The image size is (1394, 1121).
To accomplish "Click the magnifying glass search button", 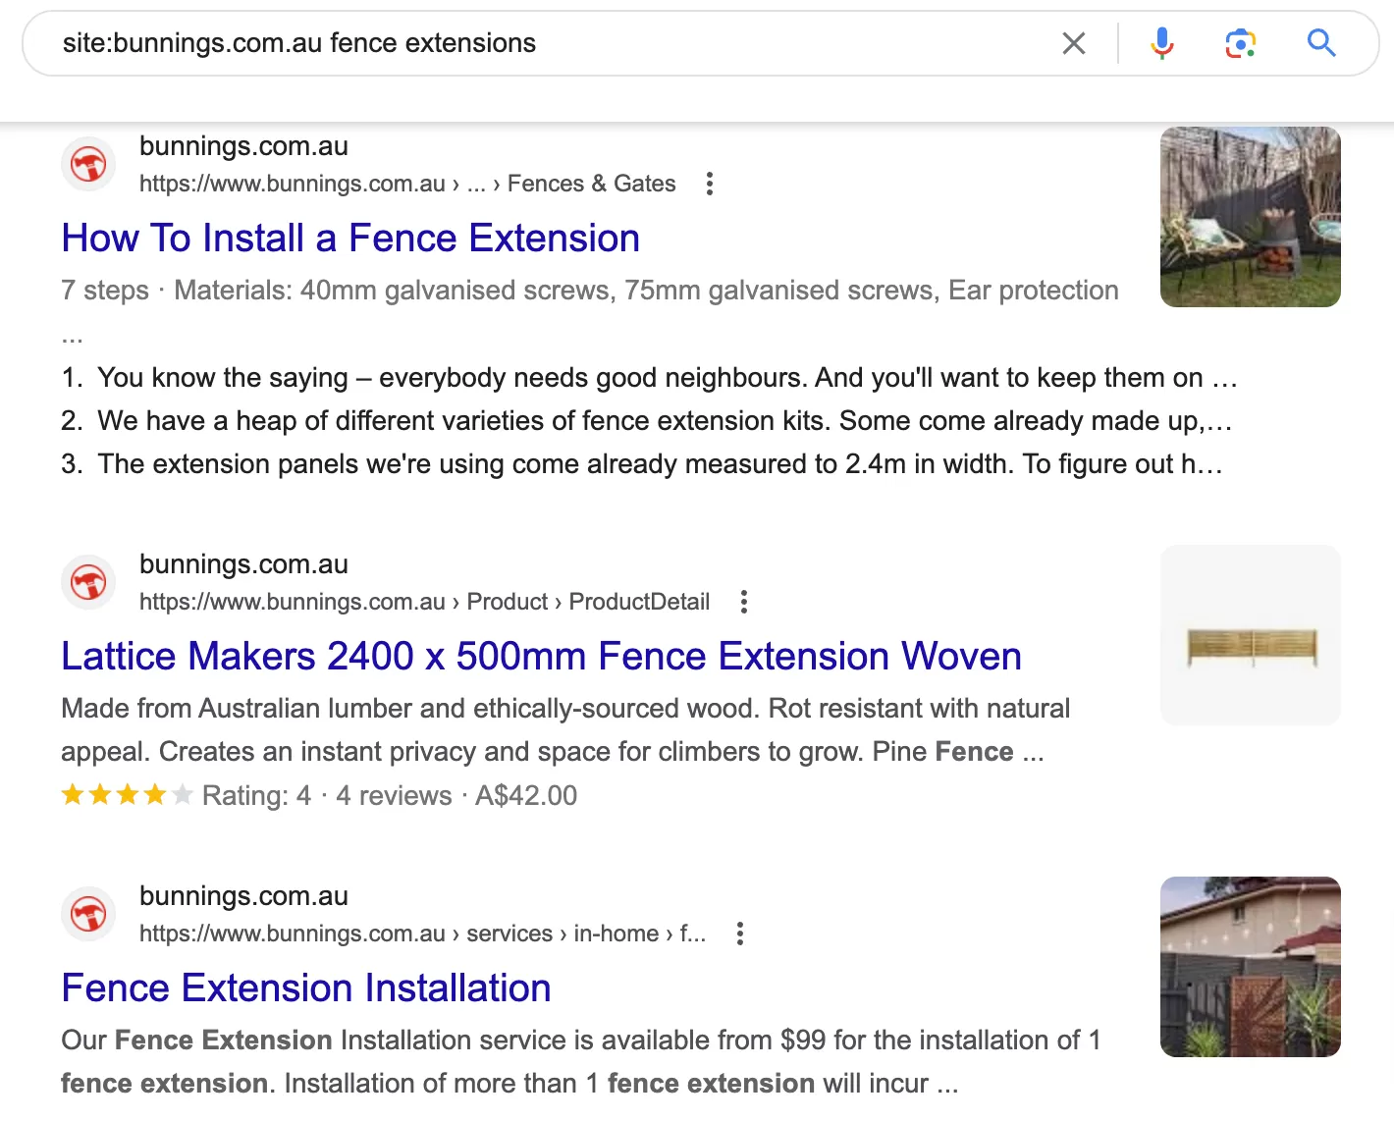I will (x=1321, y=43).
